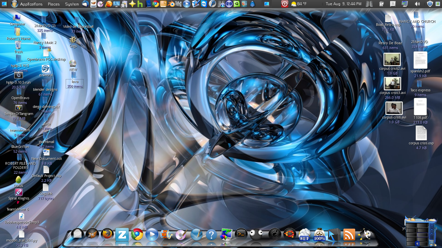This screenshot has height=248, width=442.
Task: Click the red shutdown power button
Action: click(284, 4)
